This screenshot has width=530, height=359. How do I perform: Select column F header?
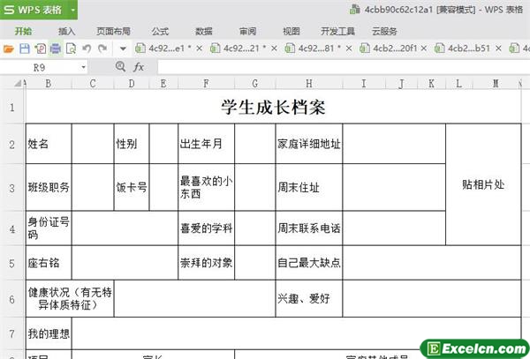pyautogui.click(x=206, y=83)
